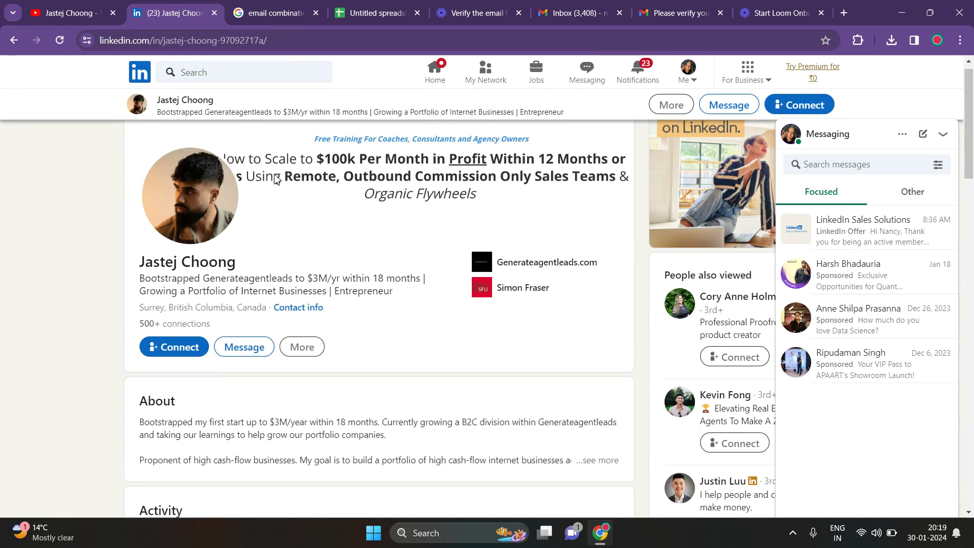Collapse the Messaging panel chevron

(x=943, y=134)
